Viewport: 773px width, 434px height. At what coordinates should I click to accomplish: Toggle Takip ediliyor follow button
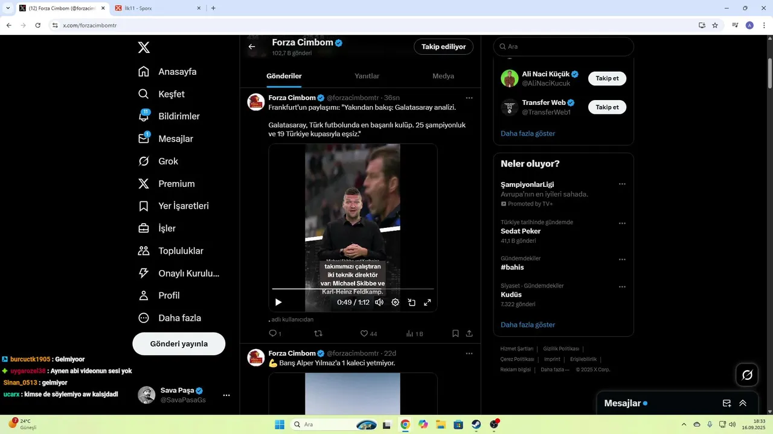[x=443, y=46]
